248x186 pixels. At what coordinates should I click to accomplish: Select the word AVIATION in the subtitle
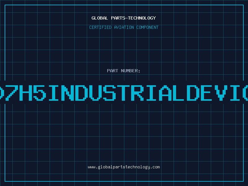[124, 27]
